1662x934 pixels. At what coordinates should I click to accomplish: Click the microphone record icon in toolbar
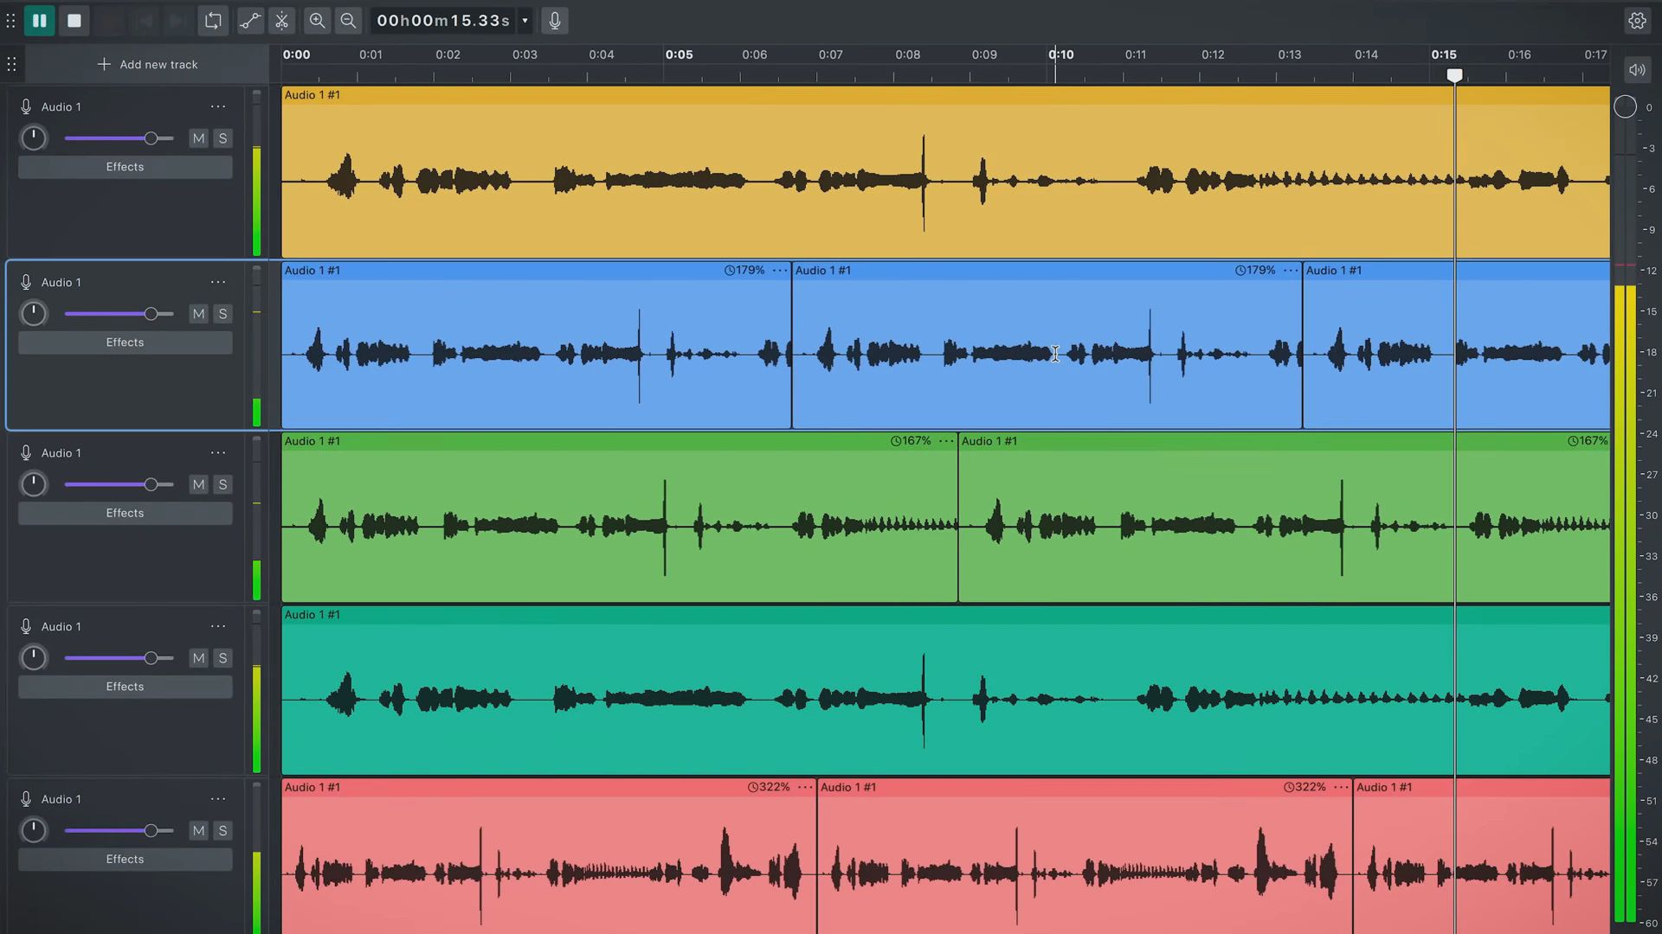555,21
